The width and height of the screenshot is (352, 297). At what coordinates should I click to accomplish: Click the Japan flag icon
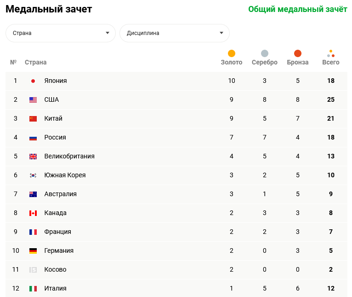pos(33,81)
